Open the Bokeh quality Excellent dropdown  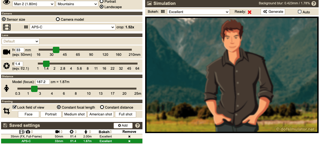point(198,12)
